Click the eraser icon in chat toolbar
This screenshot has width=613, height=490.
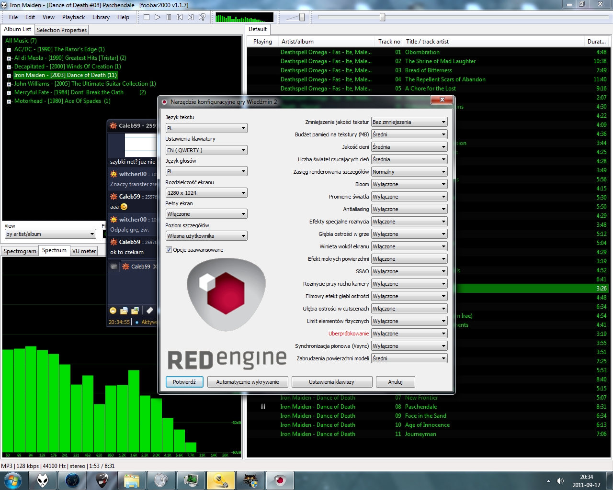[149, 311]
